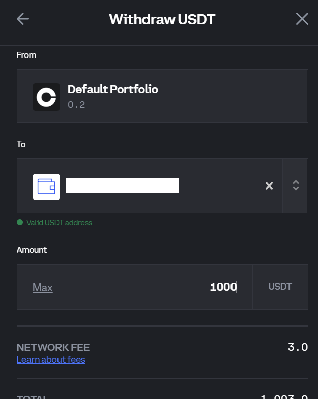Select the Default Portfolio source
The image size is (318, 399).
[112, 90]
